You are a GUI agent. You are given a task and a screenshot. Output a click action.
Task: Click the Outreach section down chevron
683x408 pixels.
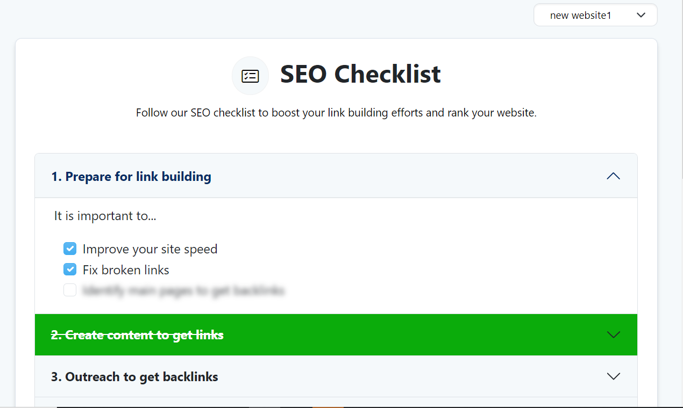click(613, 376)
